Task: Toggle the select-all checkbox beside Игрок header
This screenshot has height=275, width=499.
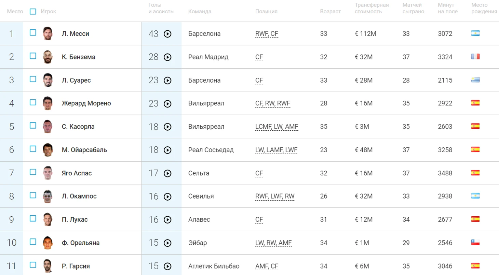Action: coord(33,12)
